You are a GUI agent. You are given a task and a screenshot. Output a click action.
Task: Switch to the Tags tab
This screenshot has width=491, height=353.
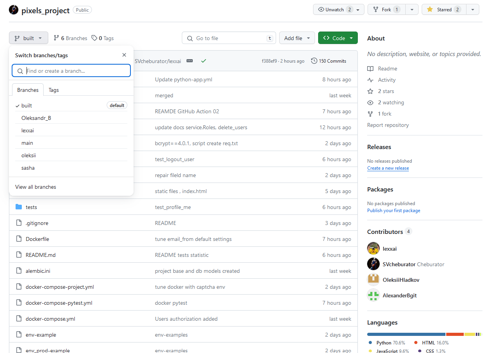[54, 90]
